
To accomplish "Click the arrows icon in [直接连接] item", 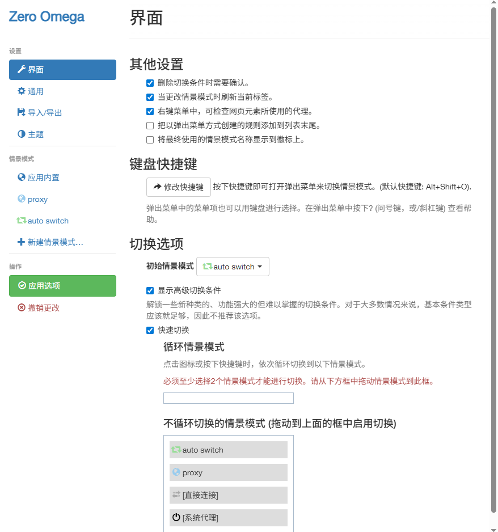I will point(176,495).
